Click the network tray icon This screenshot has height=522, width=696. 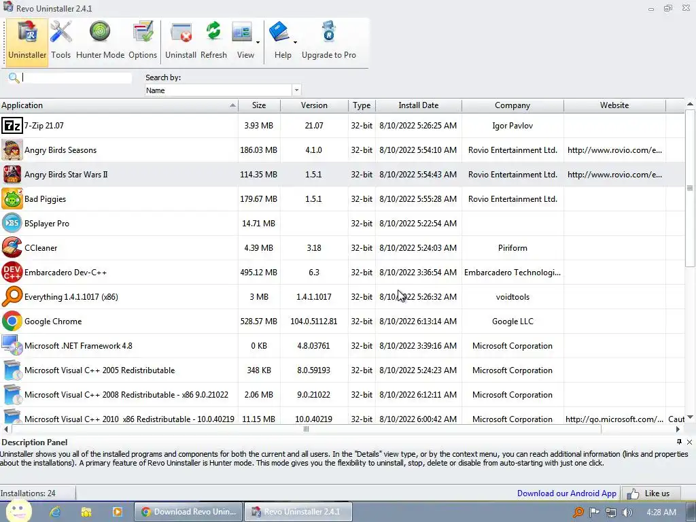tap(611, 512)
